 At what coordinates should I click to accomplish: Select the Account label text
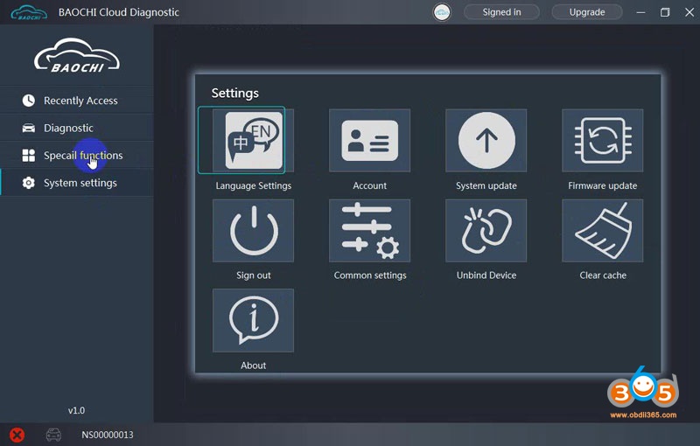point(369,185)
